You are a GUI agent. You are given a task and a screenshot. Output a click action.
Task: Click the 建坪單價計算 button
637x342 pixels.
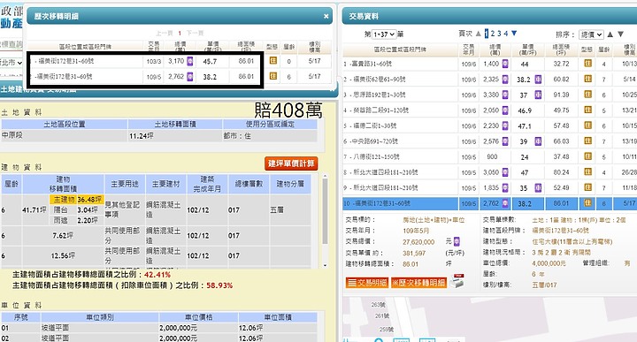point(291,163)
